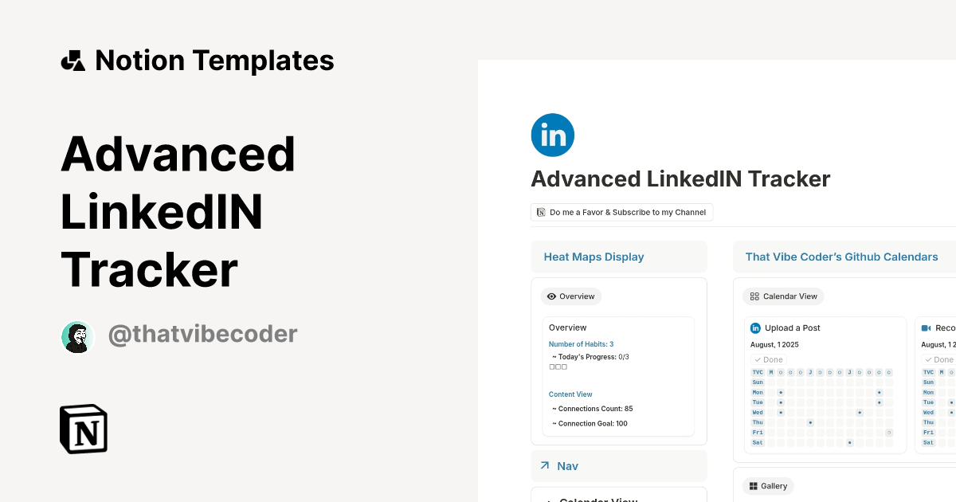Click the Gallery grid icon

click(x=754, y=485)
